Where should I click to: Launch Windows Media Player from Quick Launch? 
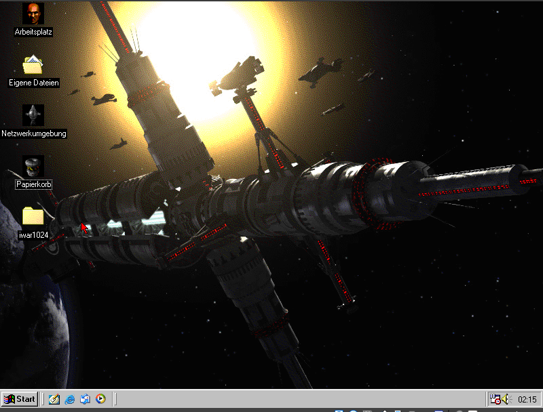(100, 399)
